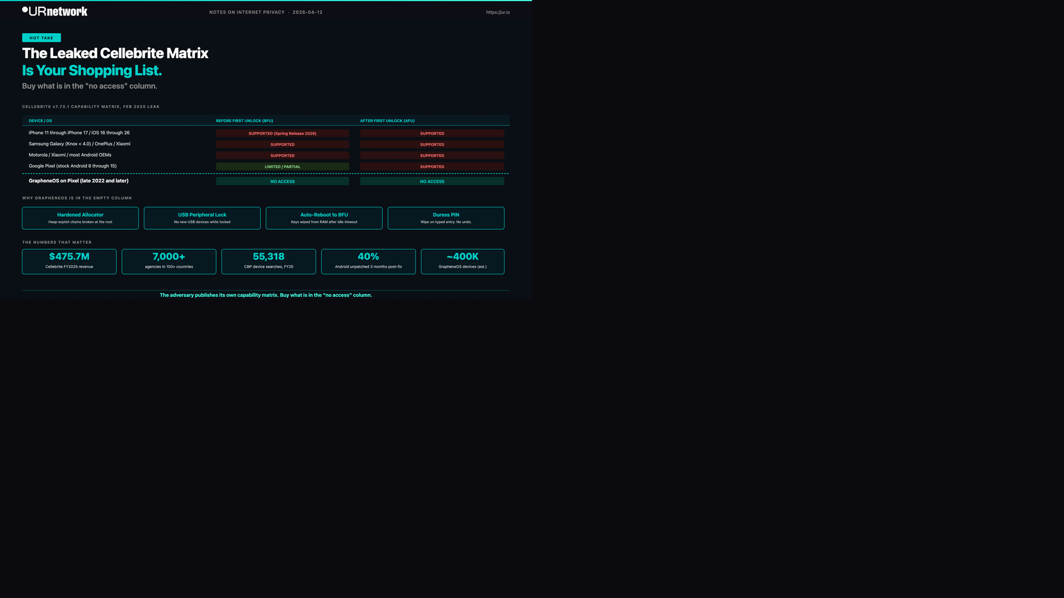1064x598 pixels.
Task: Select the Duress PIN card
Action: pyautogui.click(x=446, y=218)
